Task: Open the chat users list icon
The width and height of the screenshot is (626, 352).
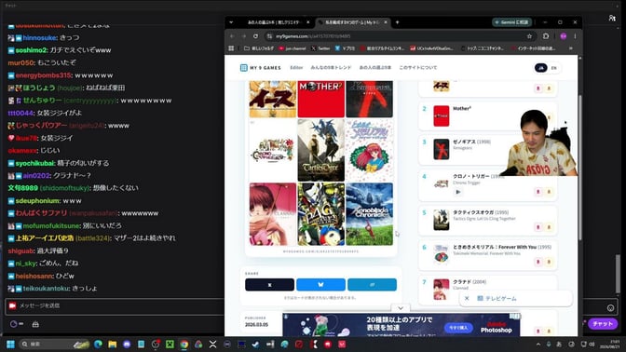Action: tap(612, 18)
